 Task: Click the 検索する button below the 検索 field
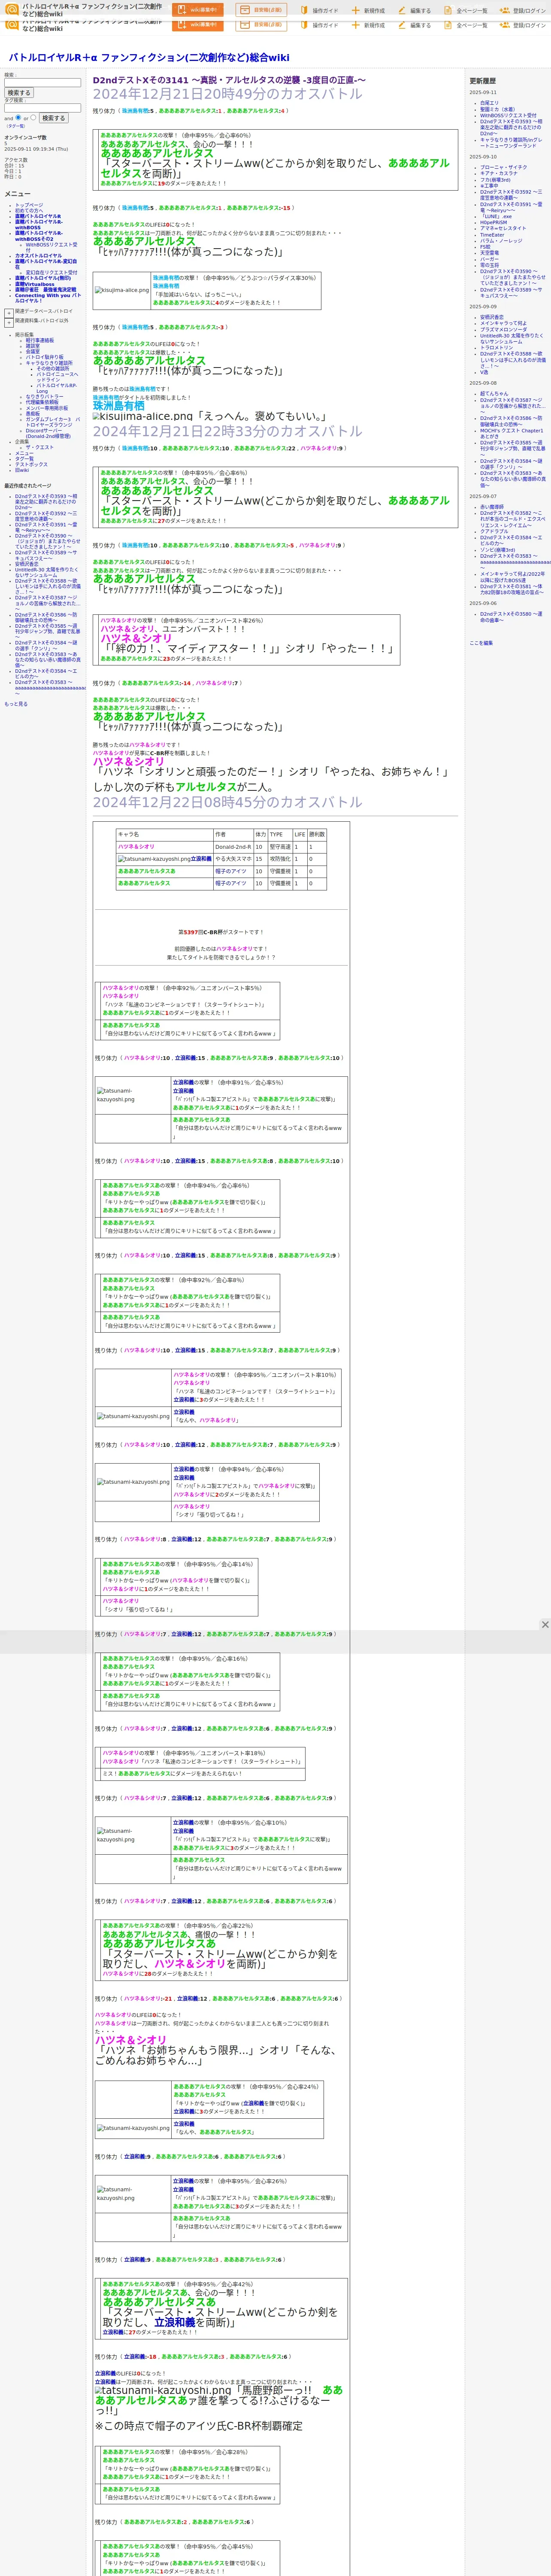point(19,93)
